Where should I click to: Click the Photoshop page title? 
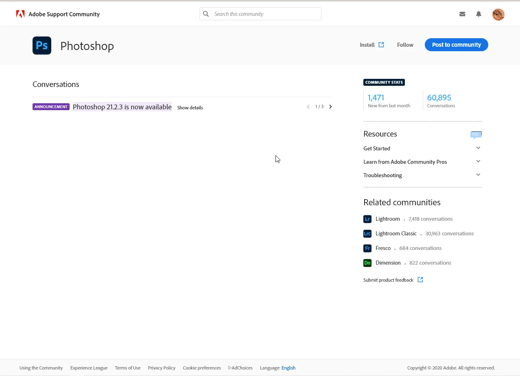click(87, 46)
